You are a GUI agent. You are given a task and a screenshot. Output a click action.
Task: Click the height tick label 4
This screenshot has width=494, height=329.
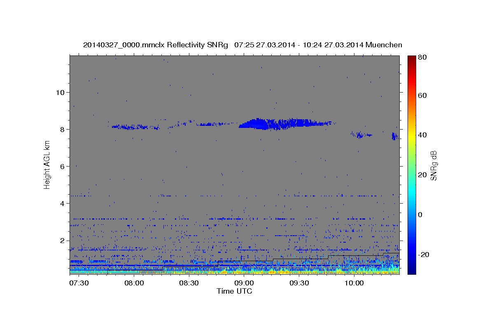tap(62, 203)
